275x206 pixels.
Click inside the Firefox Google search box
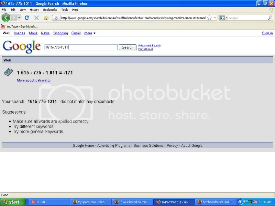(x=247, y=18)
